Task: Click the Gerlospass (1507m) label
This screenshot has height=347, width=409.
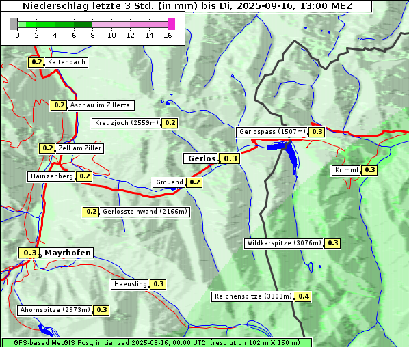Action: click(x=272, y=132)
